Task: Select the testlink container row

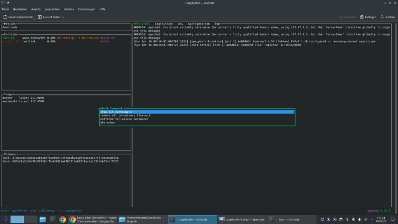Action: (x=66, y=41)
